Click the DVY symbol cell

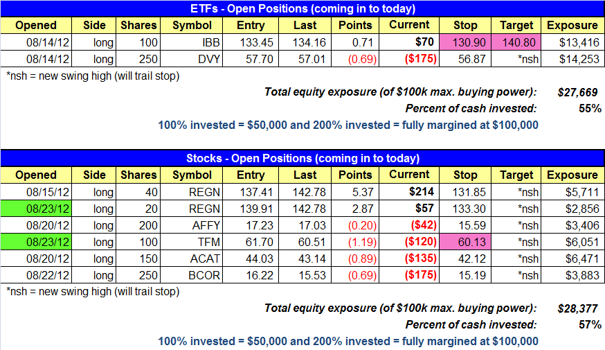[192, 59]
